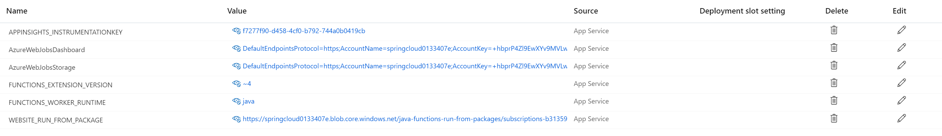Click the Source column header
942x136 pixels.
coord(585,11)
